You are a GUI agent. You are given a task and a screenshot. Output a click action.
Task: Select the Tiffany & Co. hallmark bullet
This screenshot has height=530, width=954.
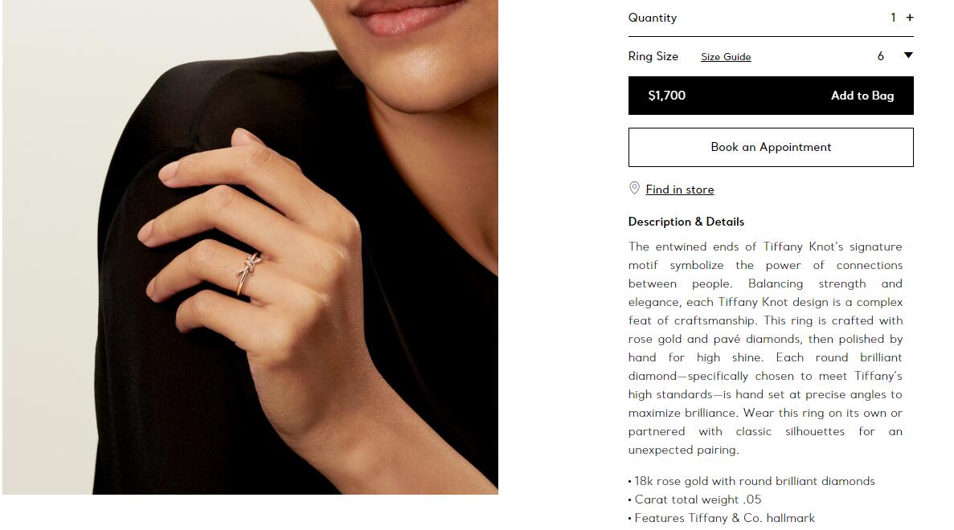tap(722, 518)
